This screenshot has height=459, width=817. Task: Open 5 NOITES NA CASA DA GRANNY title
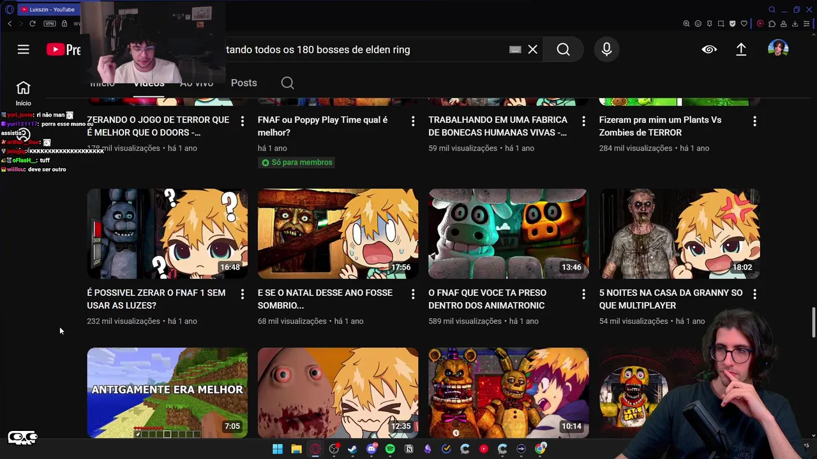click(x=671, y=299)
